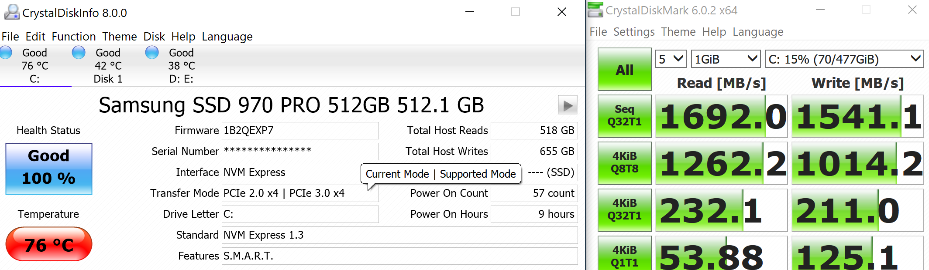Open the Disk menu
929x270 pixels.
154,37
